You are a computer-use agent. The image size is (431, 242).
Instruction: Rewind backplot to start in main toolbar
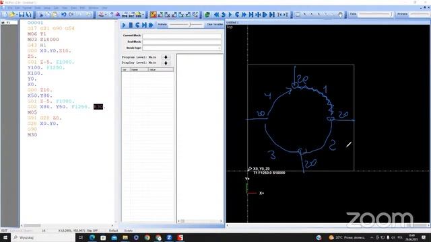point(216,14)
